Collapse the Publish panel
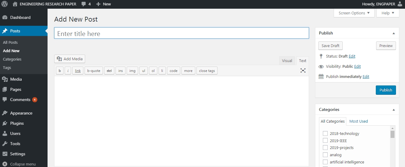This screenshot has height=167, width=405. 394,33
